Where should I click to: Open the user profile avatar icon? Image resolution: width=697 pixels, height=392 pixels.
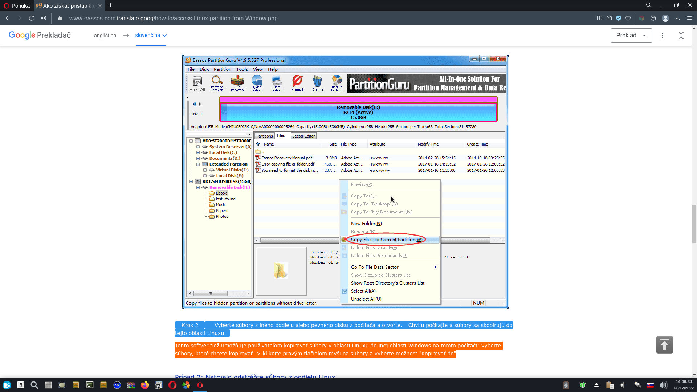665,18
